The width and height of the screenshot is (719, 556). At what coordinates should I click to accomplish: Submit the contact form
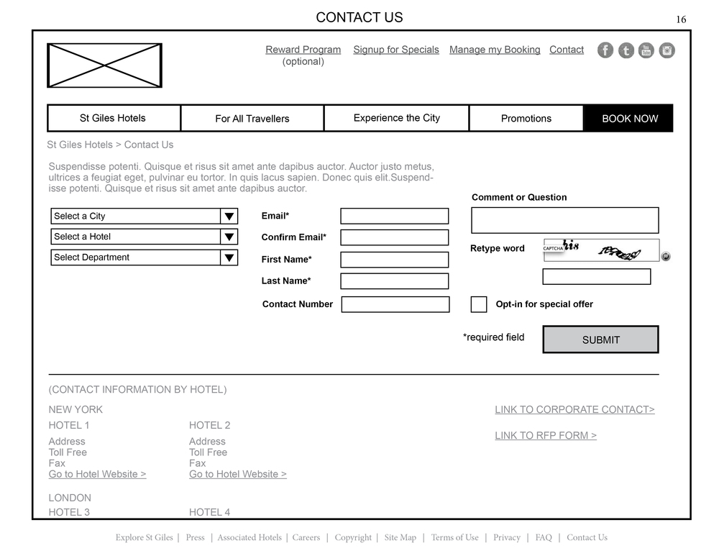(x=600, y=339)
